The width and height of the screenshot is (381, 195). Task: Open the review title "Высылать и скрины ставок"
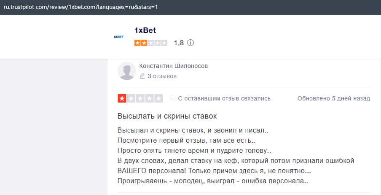pyautogui.click(x=167, y=116)
